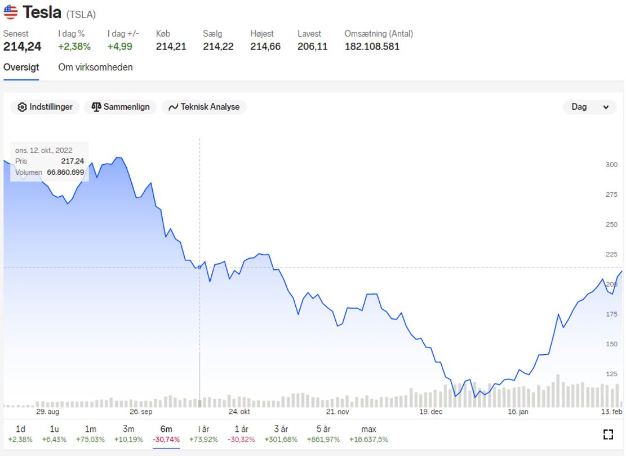Viewport: 626px width, 456px height.
Task: Click the chevron arrow next to Dag
Action: (606, 107)
